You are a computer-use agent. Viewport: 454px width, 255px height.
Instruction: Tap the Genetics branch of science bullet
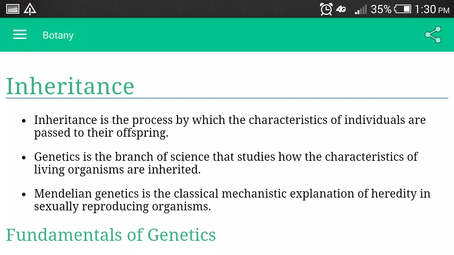[x=226, y=163]
